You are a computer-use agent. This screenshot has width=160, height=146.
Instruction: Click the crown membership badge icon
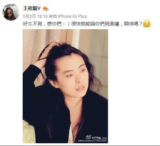tap(45, 8)
